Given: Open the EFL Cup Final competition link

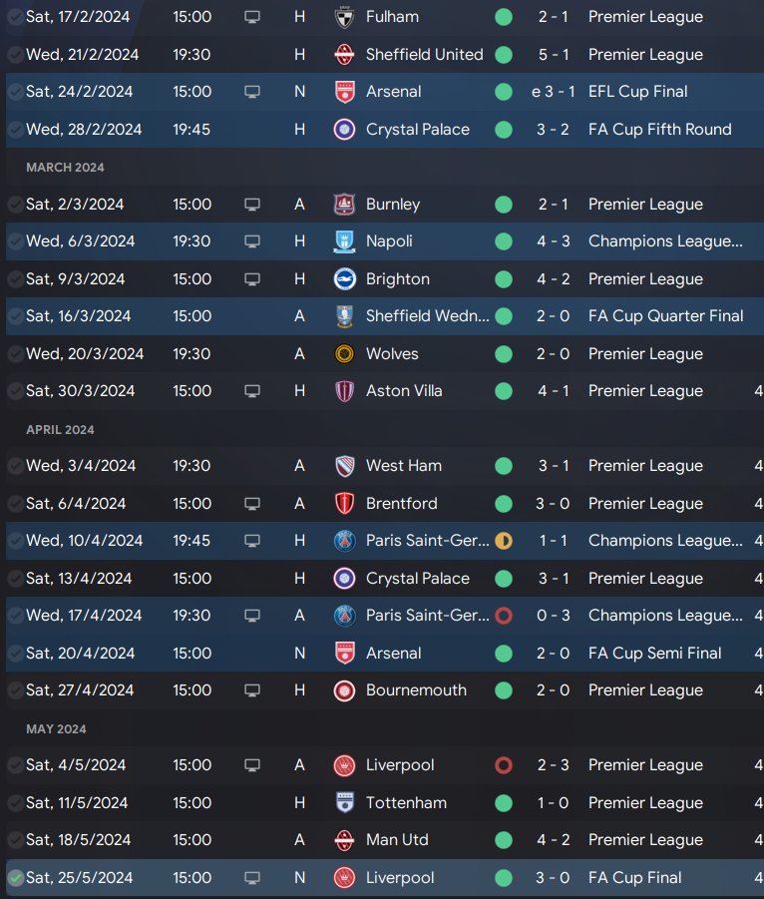Looking at the screenshot, I should [644, 92].
